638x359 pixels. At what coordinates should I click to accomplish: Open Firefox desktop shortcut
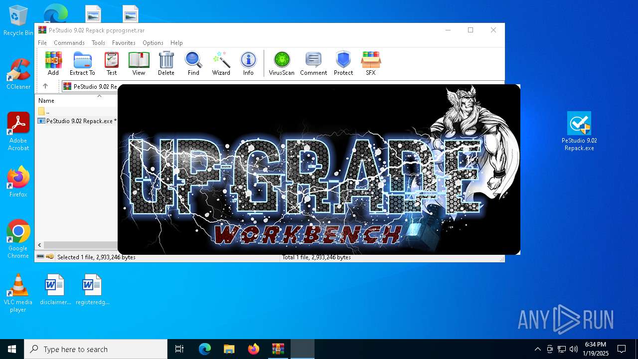coord(18,182)
